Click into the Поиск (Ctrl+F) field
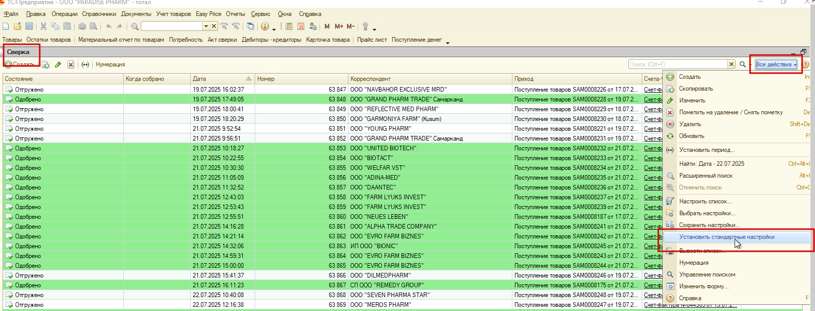 tap(678, 64)
